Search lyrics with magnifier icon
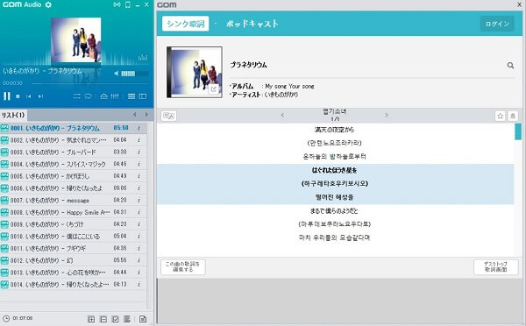526x326 pixels. point(510,66)
